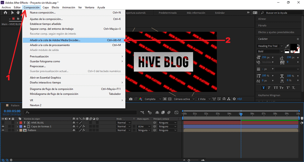The image size is (304, 162).
Task: Open the Efectos y ajustes preestablecidos panel
Action: (x=276, y=32)
